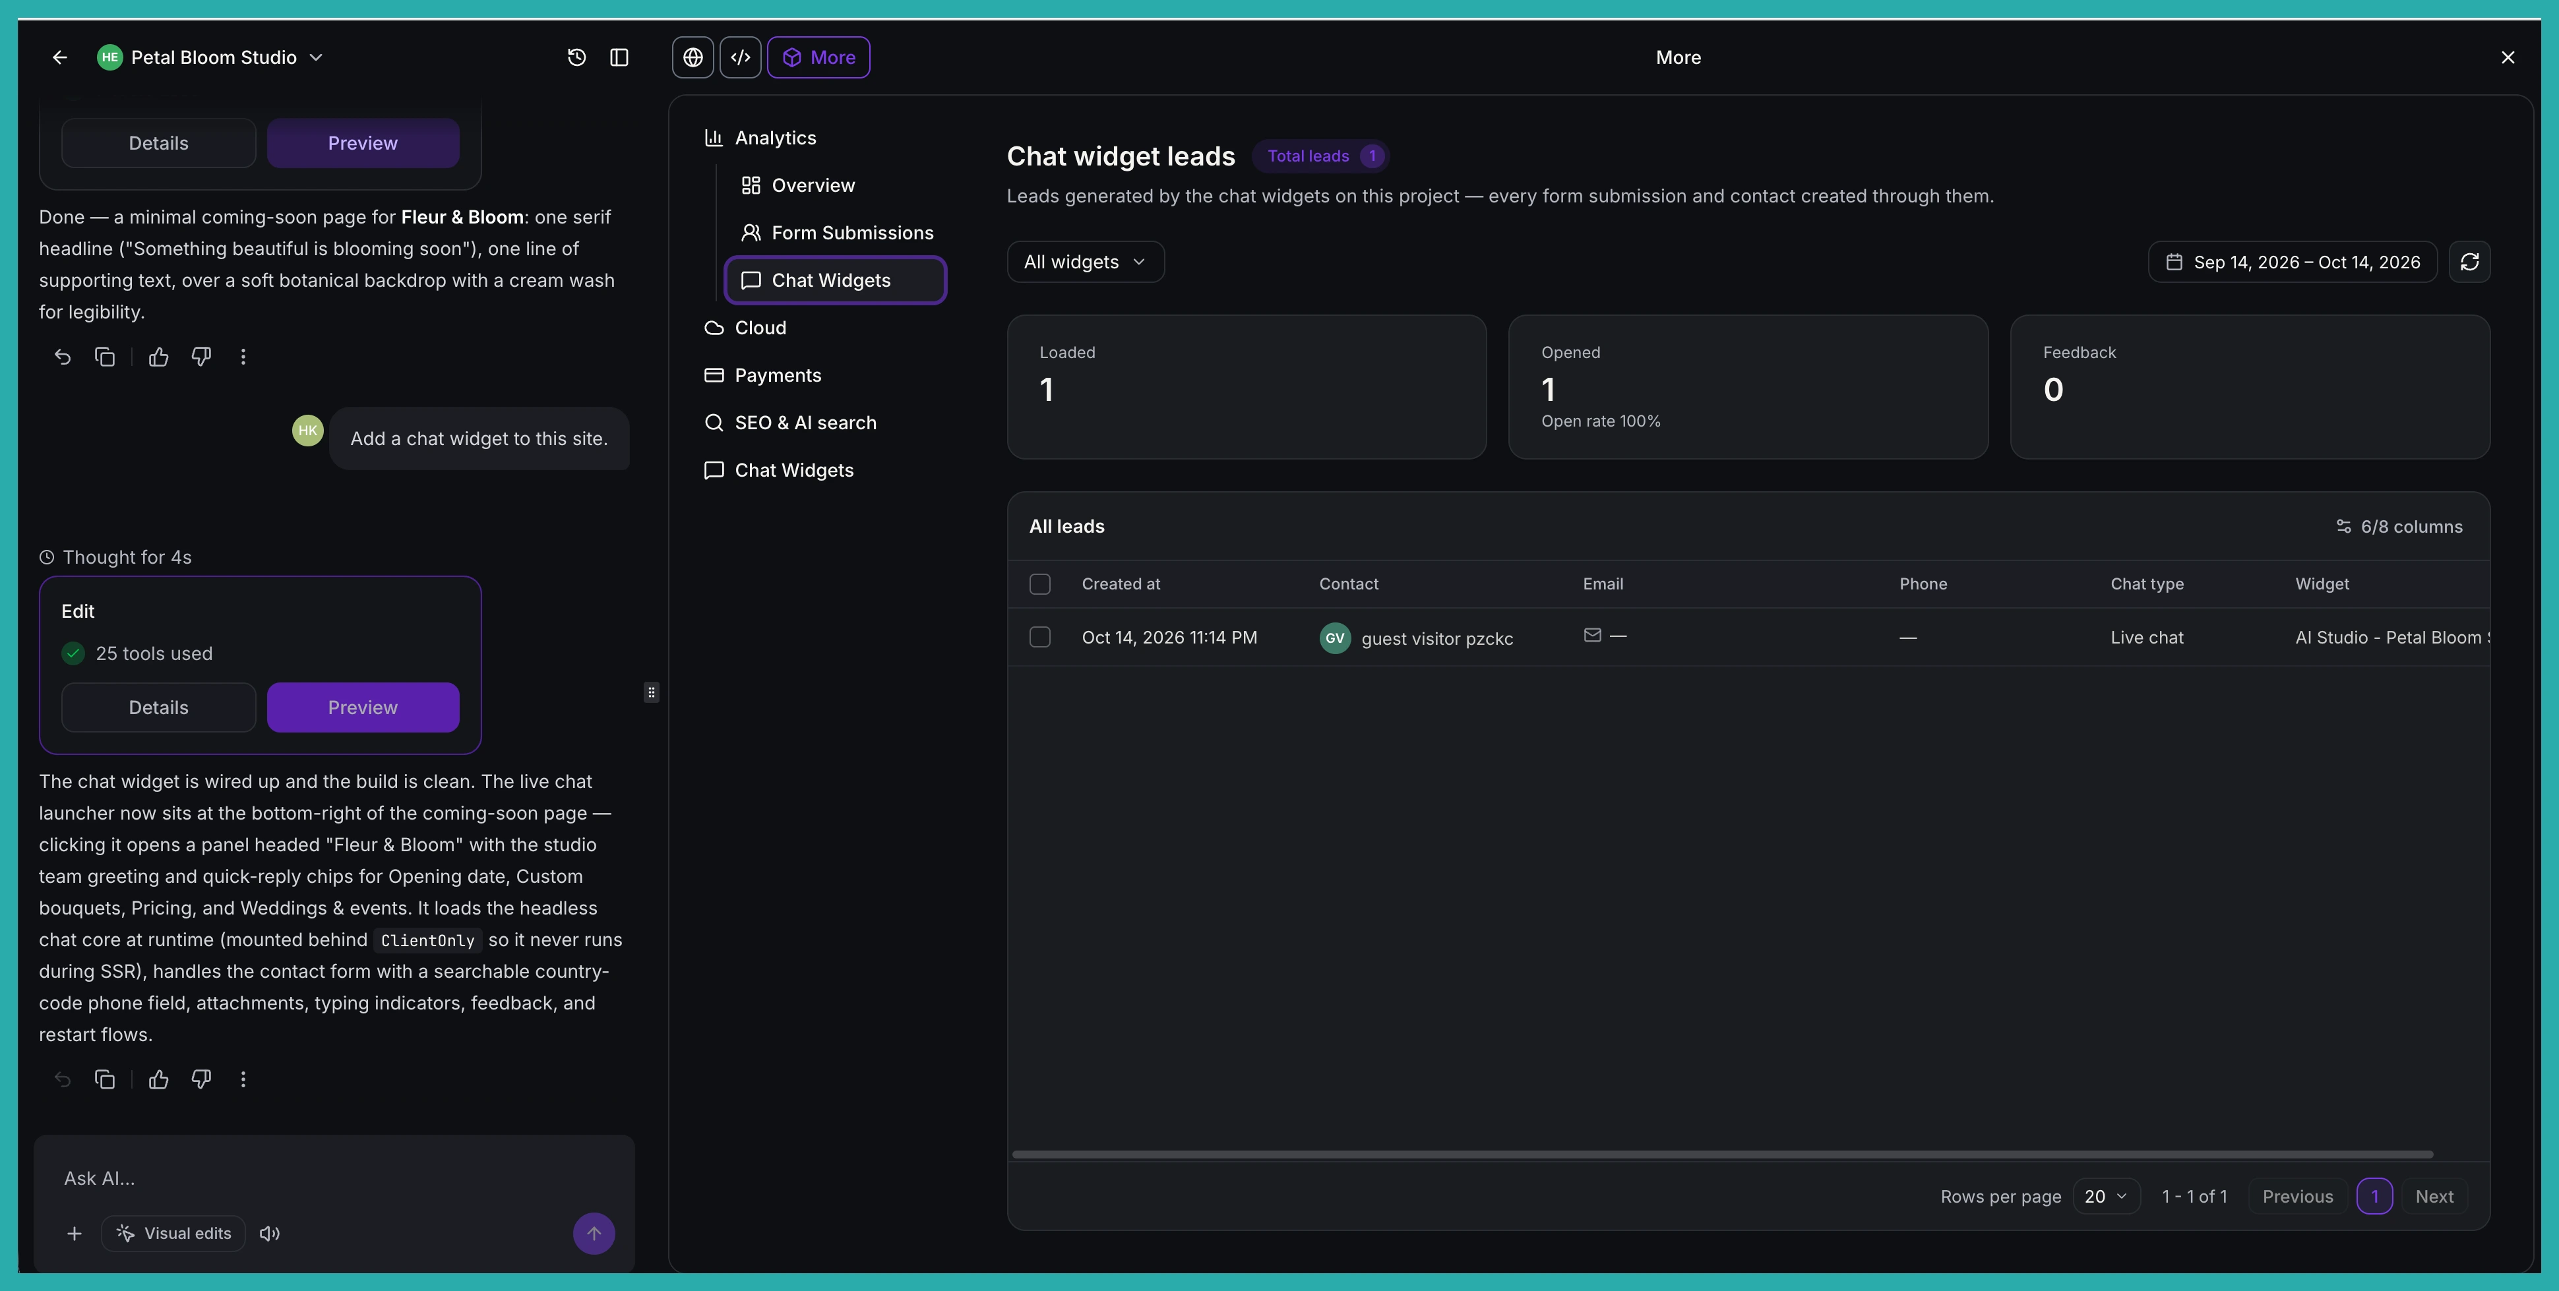
Task: Click the speaker audio icon
Action: 269,1234
